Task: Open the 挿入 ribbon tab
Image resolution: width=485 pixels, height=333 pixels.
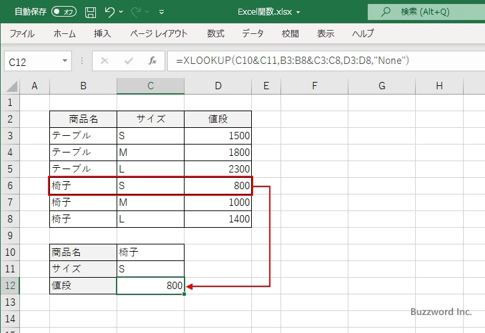Action: coord(103,33)
